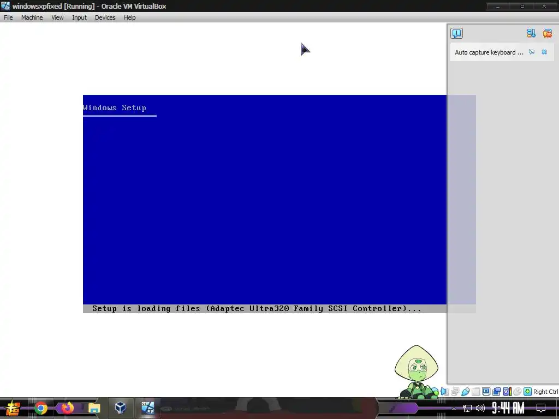Launch Google Chrome from taskbar
Image resolution: width=559 pixels, height=419 pixels.
[x=40, y=408]
